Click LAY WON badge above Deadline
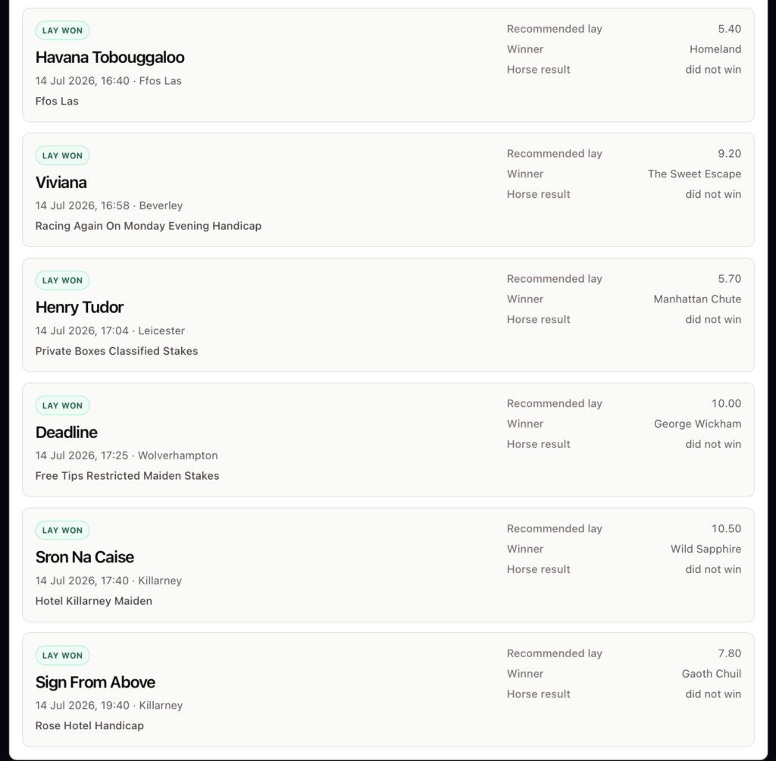776x761 pixels. tap(62, 406)
